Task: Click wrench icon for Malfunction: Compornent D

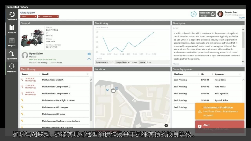Action: [22, 86]
